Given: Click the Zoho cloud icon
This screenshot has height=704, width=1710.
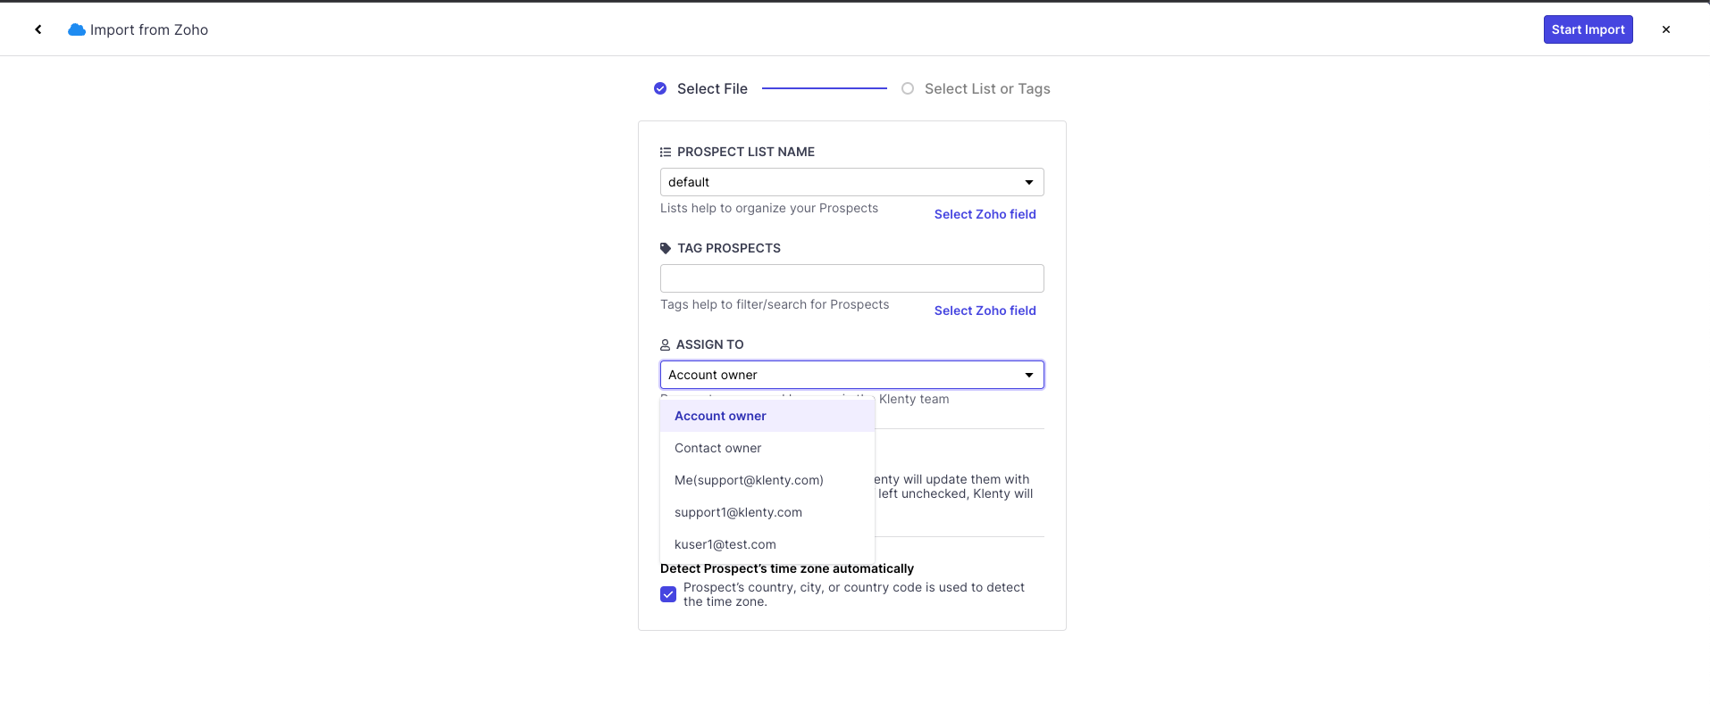Looking at the screenshot, I should click(77, 29).
